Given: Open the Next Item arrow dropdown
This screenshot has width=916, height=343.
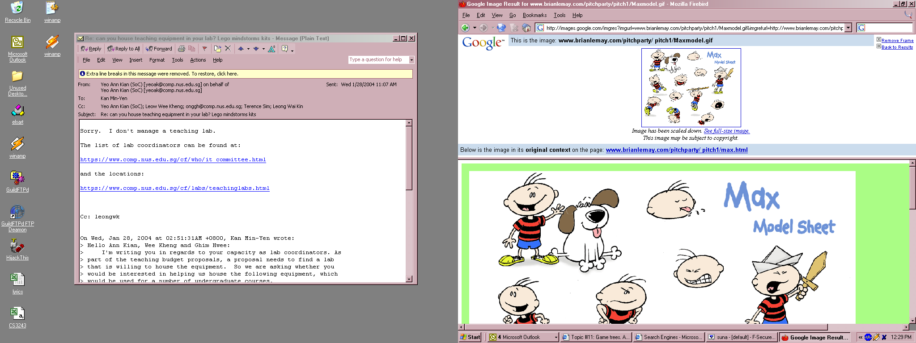Looking at the screenshot, I should coord(263,49).
